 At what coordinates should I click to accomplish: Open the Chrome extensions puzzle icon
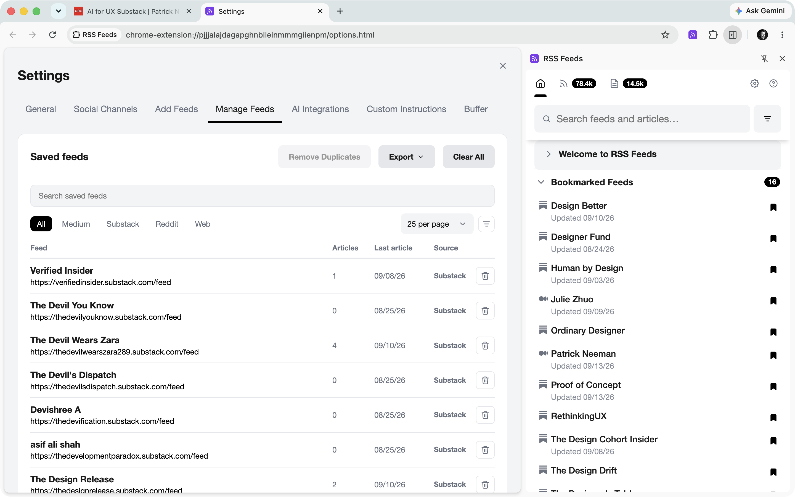(x=712, y=35)
